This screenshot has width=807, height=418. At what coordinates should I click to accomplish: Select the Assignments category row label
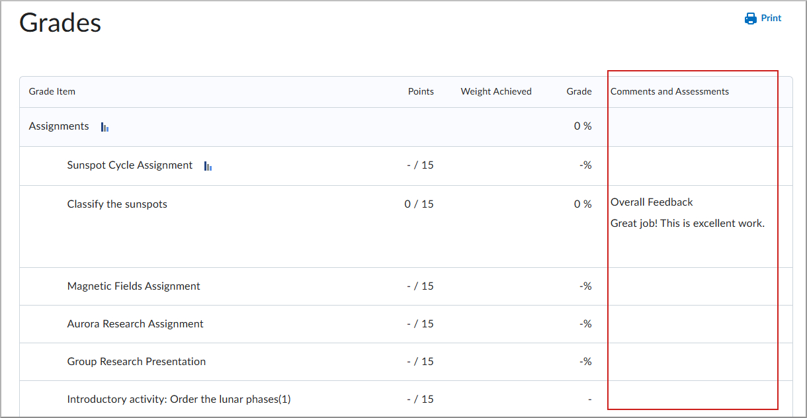(x=59, y=126)
